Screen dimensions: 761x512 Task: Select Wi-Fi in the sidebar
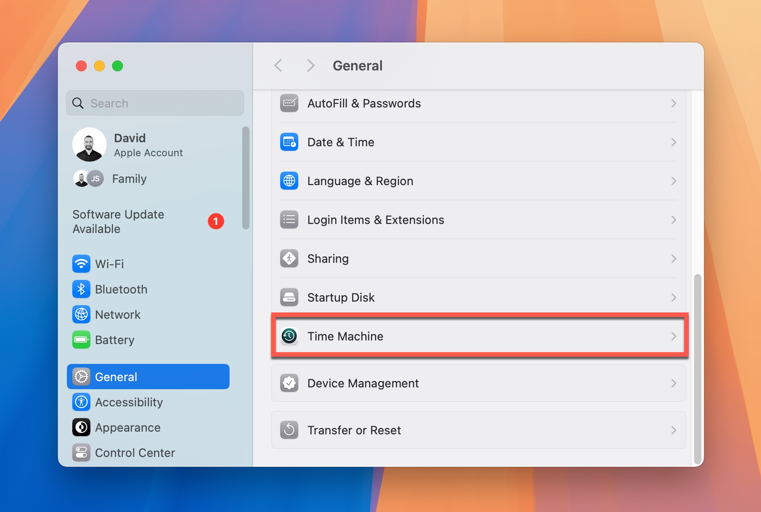click(148, 264)
